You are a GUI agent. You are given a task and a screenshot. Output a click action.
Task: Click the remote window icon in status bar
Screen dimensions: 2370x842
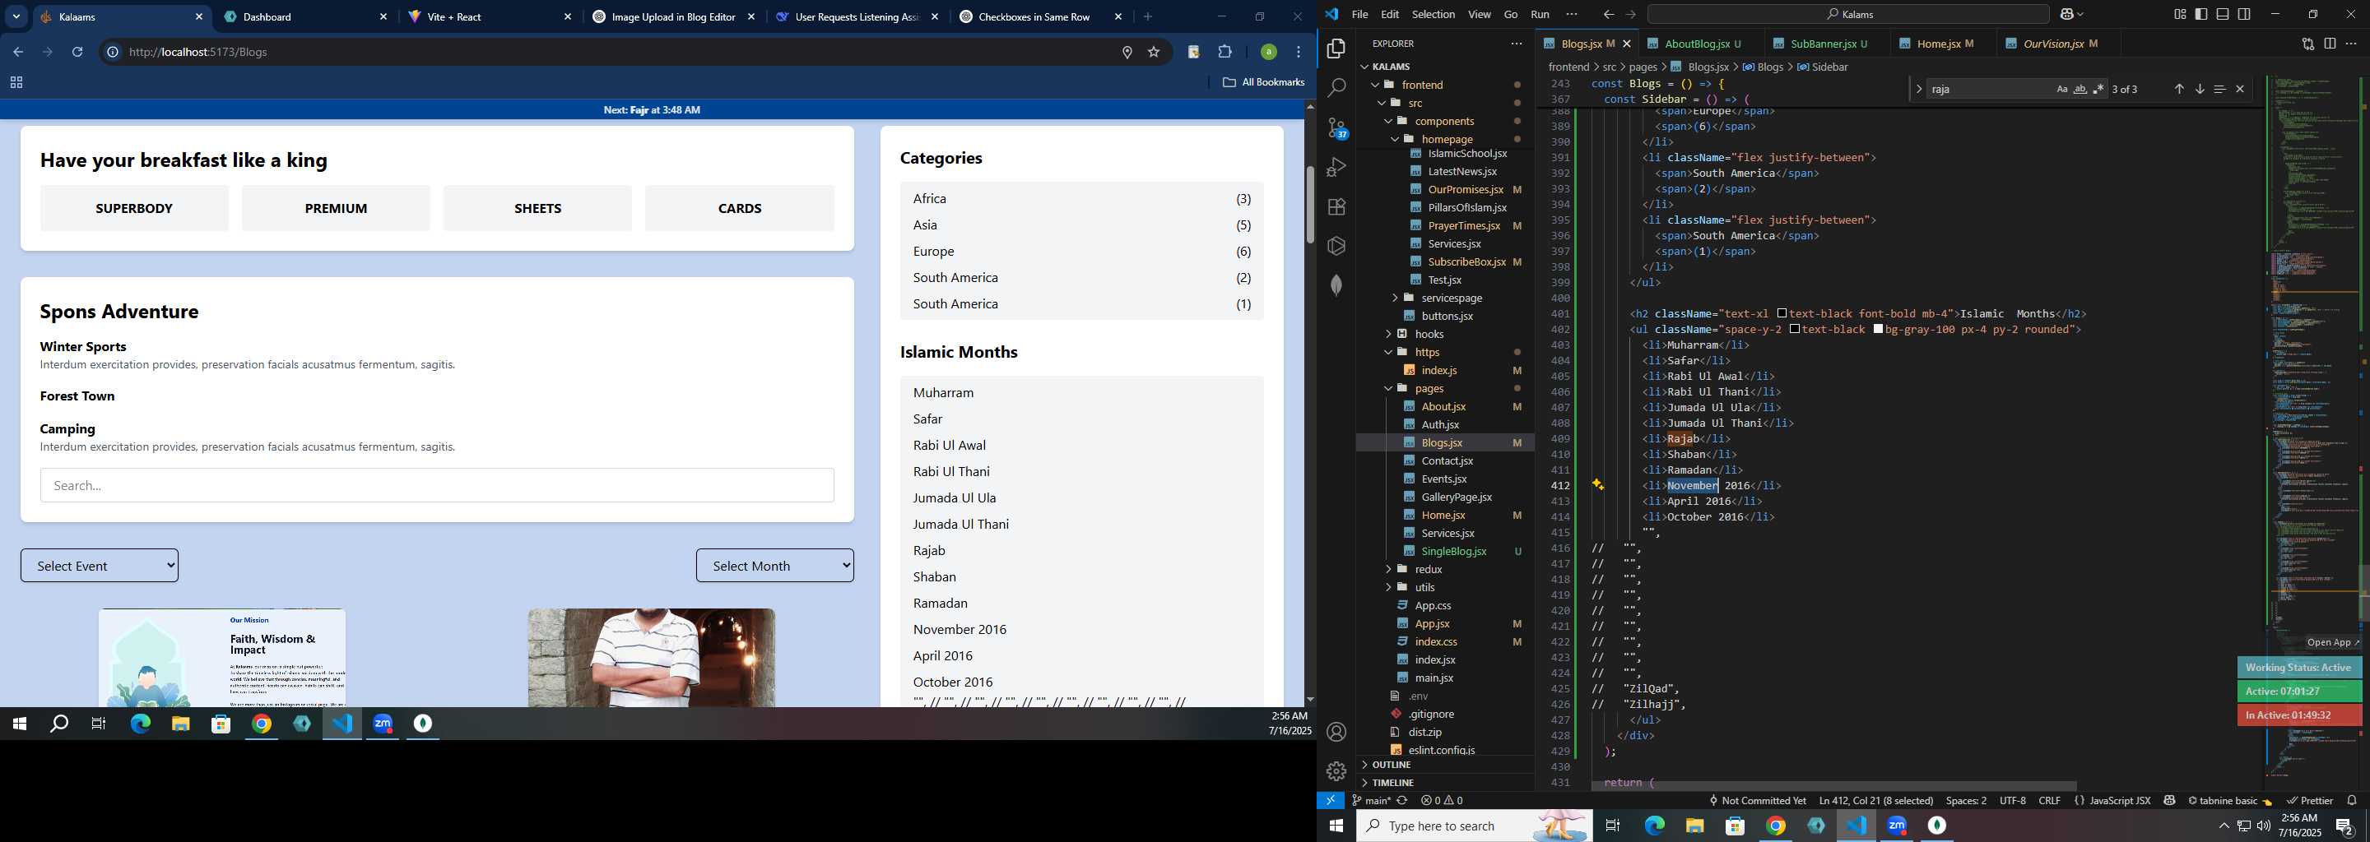pyautogui.click(x=1331, y=801)
